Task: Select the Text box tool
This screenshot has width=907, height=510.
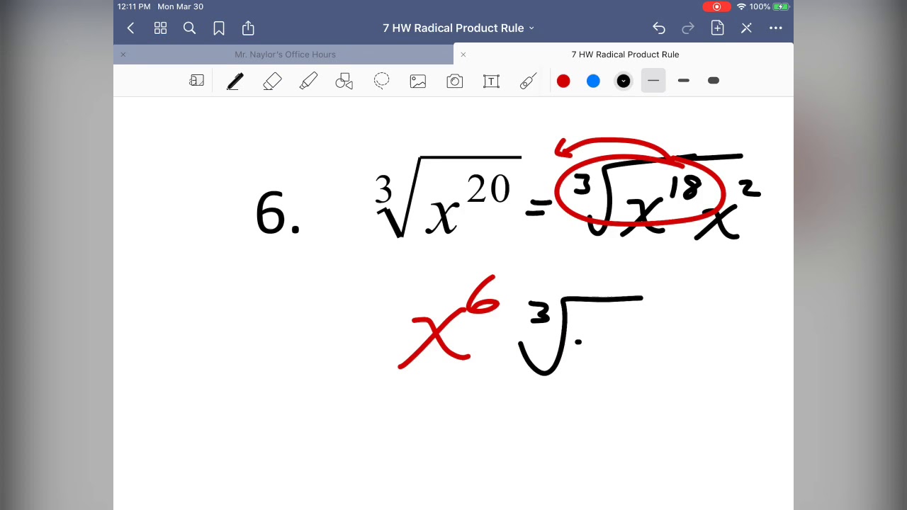Action: click(x=491, y=81)
